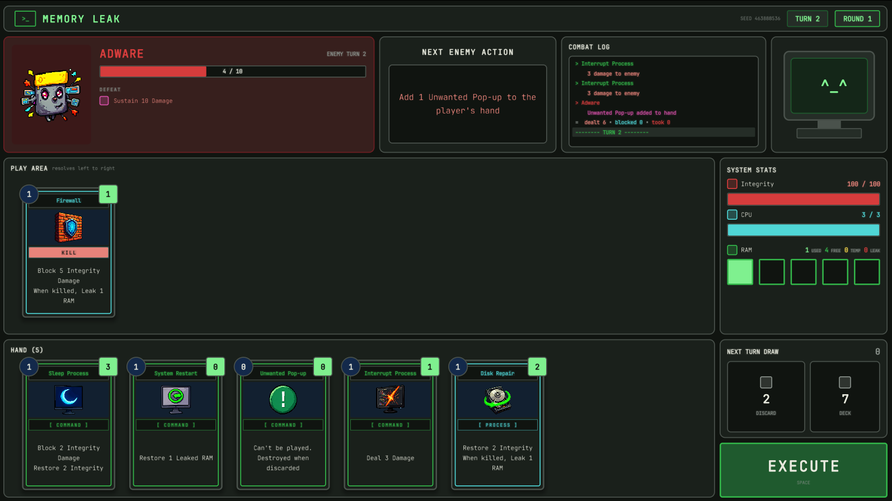This screenshot has width=892, height=501.
Task: Select the Sleep Process card title
Action: tap(68, 374)
